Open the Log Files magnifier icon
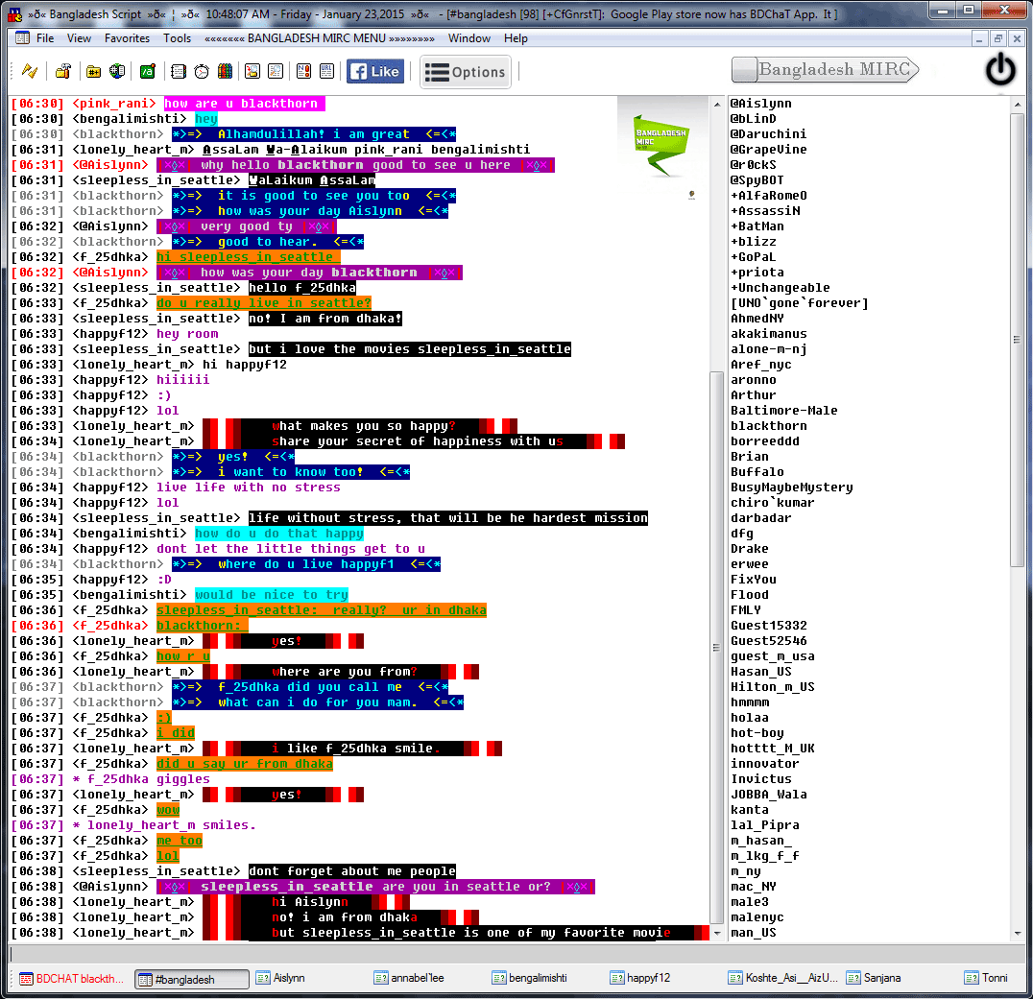 pyautogui.click(x=276, y=71)
